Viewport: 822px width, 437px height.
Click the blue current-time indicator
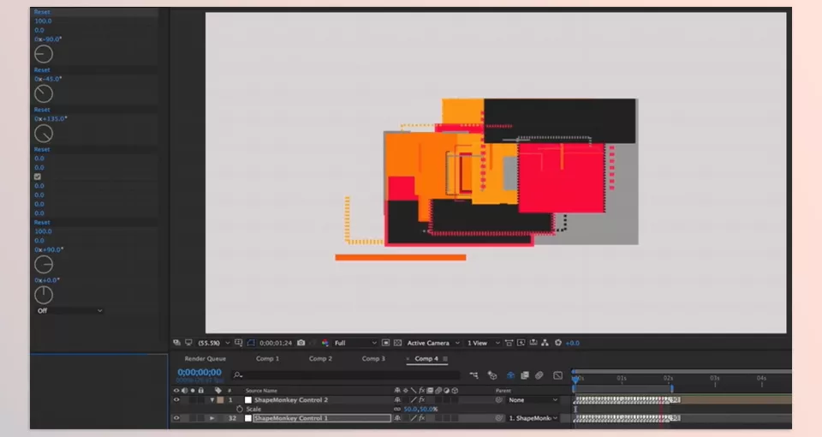pos(575,378)
